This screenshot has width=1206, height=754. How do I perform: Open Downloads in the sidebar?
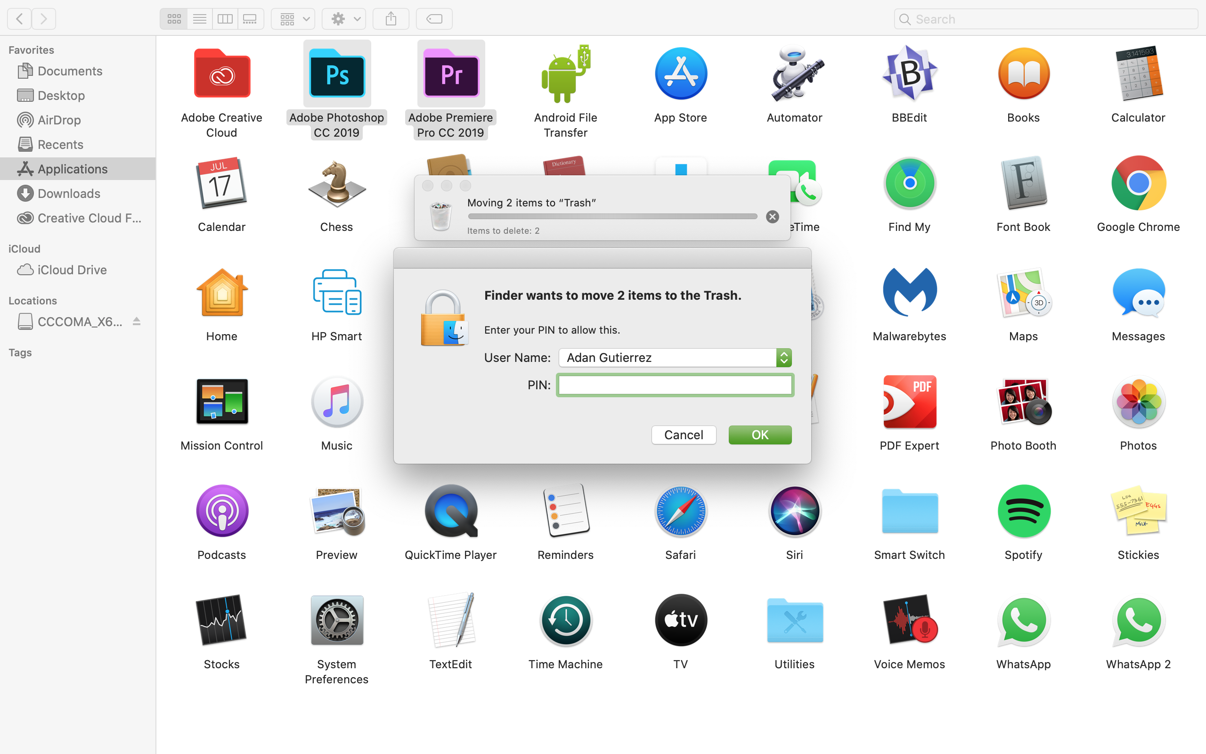coord(69,194)
